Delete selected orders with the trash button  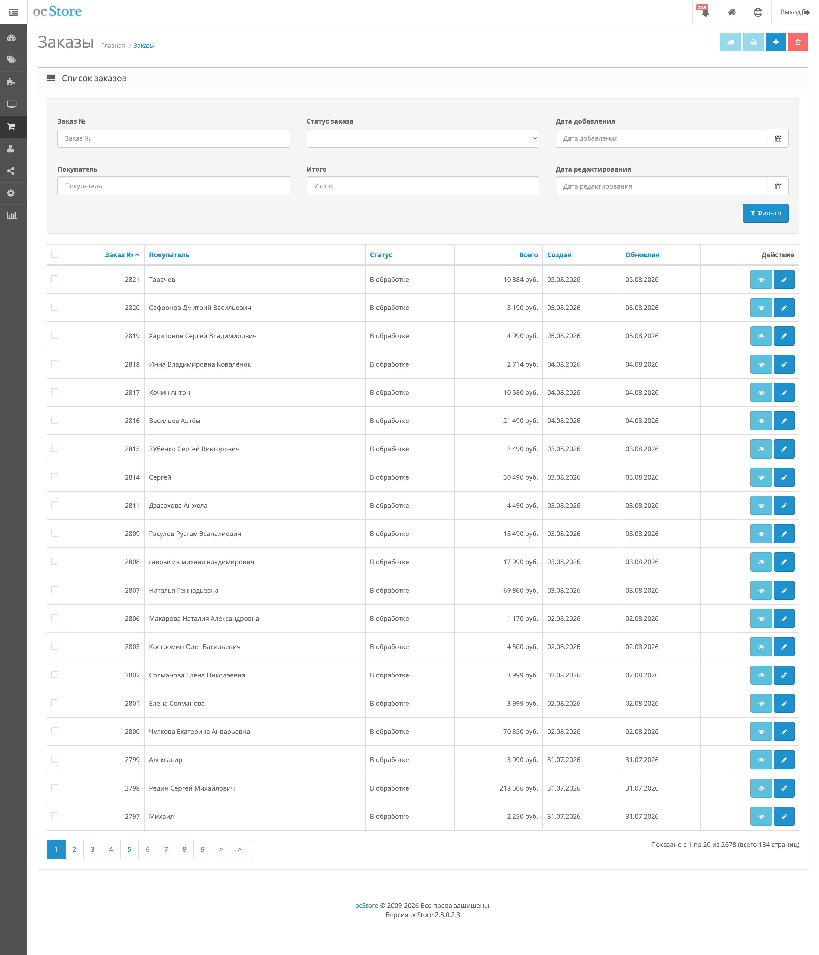tap(798, 42)
